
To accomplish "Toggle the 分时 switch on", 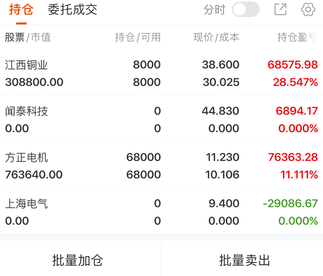I will click(246, 9).
